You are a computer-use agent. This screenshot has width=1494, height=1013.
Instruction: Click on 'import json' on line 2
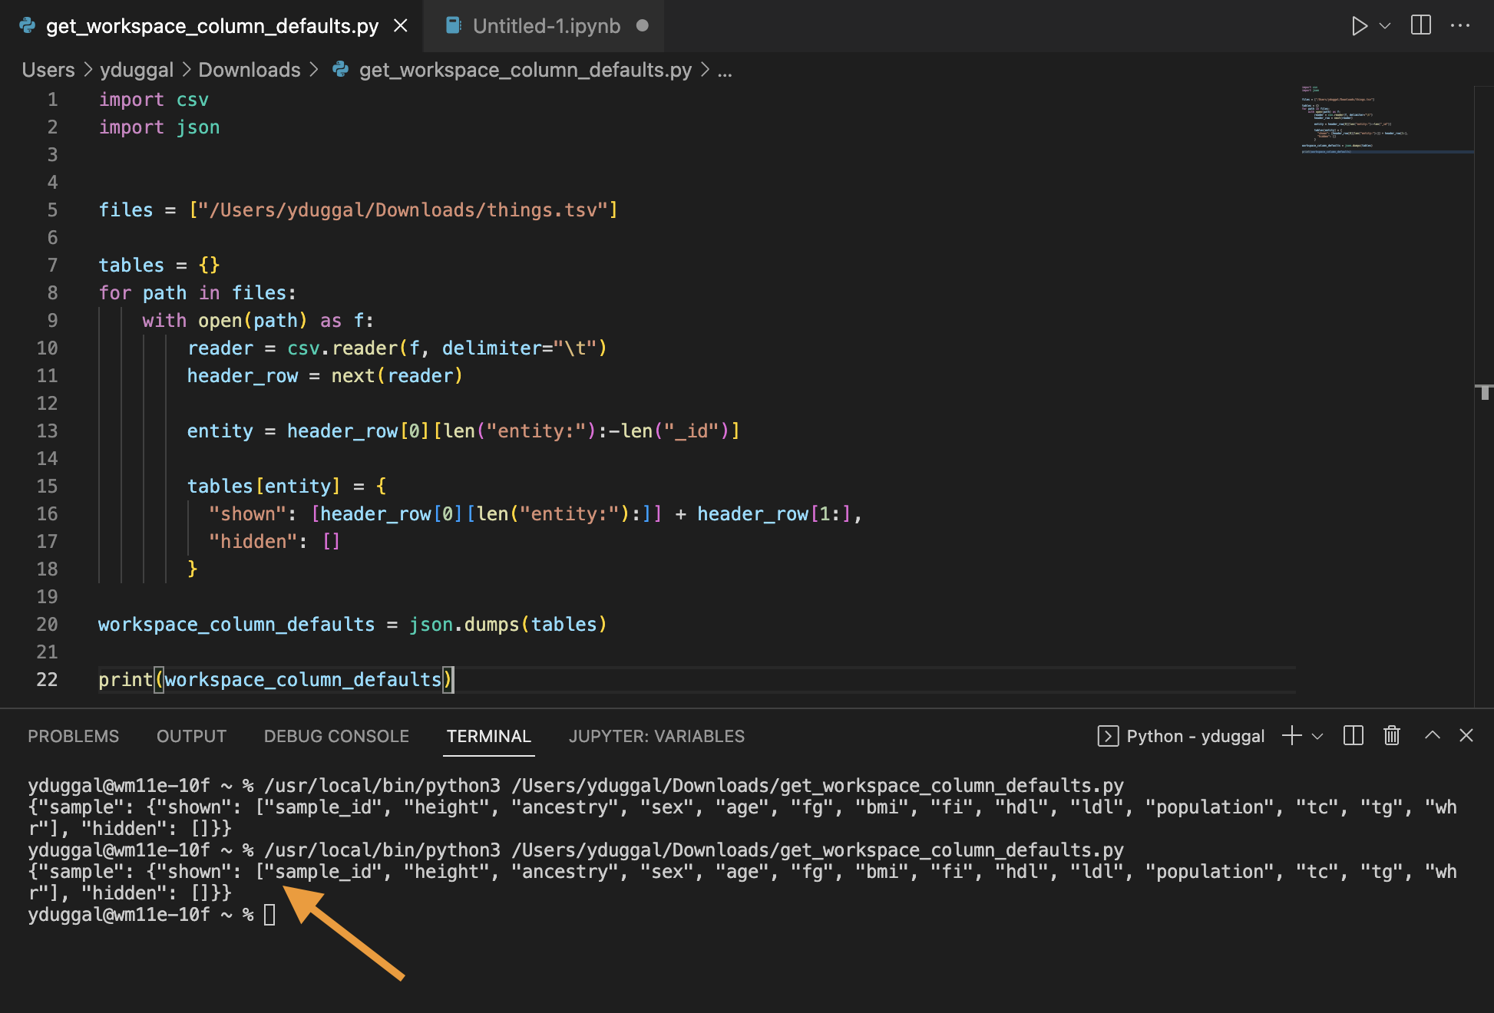click(159, 127)
